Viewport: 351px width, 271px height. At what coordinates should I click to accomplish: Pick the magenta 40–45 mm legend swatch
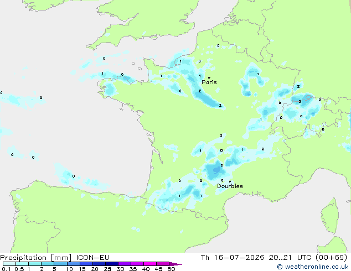coord(150,264)
